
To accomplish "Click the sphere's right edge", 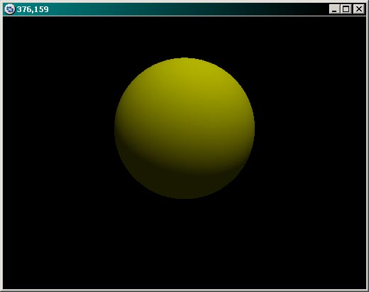I will (253, 128).
